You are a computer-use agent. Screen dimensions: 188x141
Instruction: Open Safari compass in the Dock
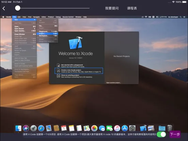41,128
